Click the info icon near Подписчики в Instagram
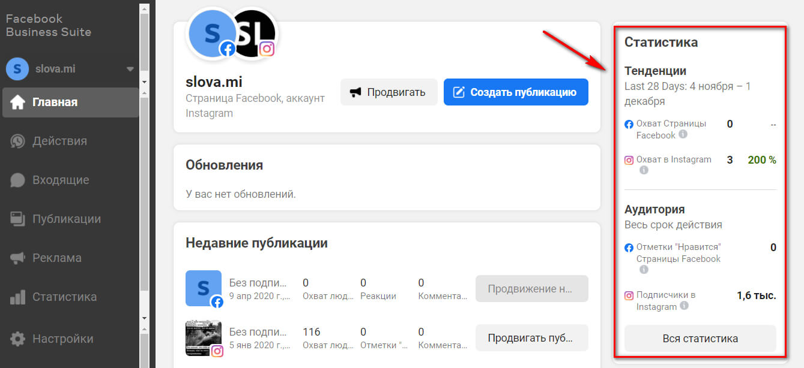The image size is (804, 368). coord(683,306)
